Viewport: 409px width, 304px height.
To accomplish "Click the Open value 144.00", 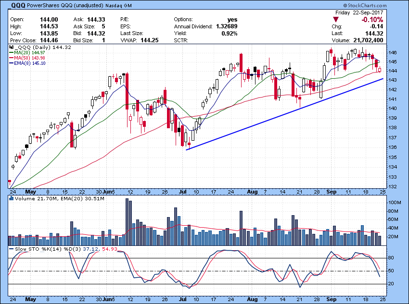I will pos(49,20).
